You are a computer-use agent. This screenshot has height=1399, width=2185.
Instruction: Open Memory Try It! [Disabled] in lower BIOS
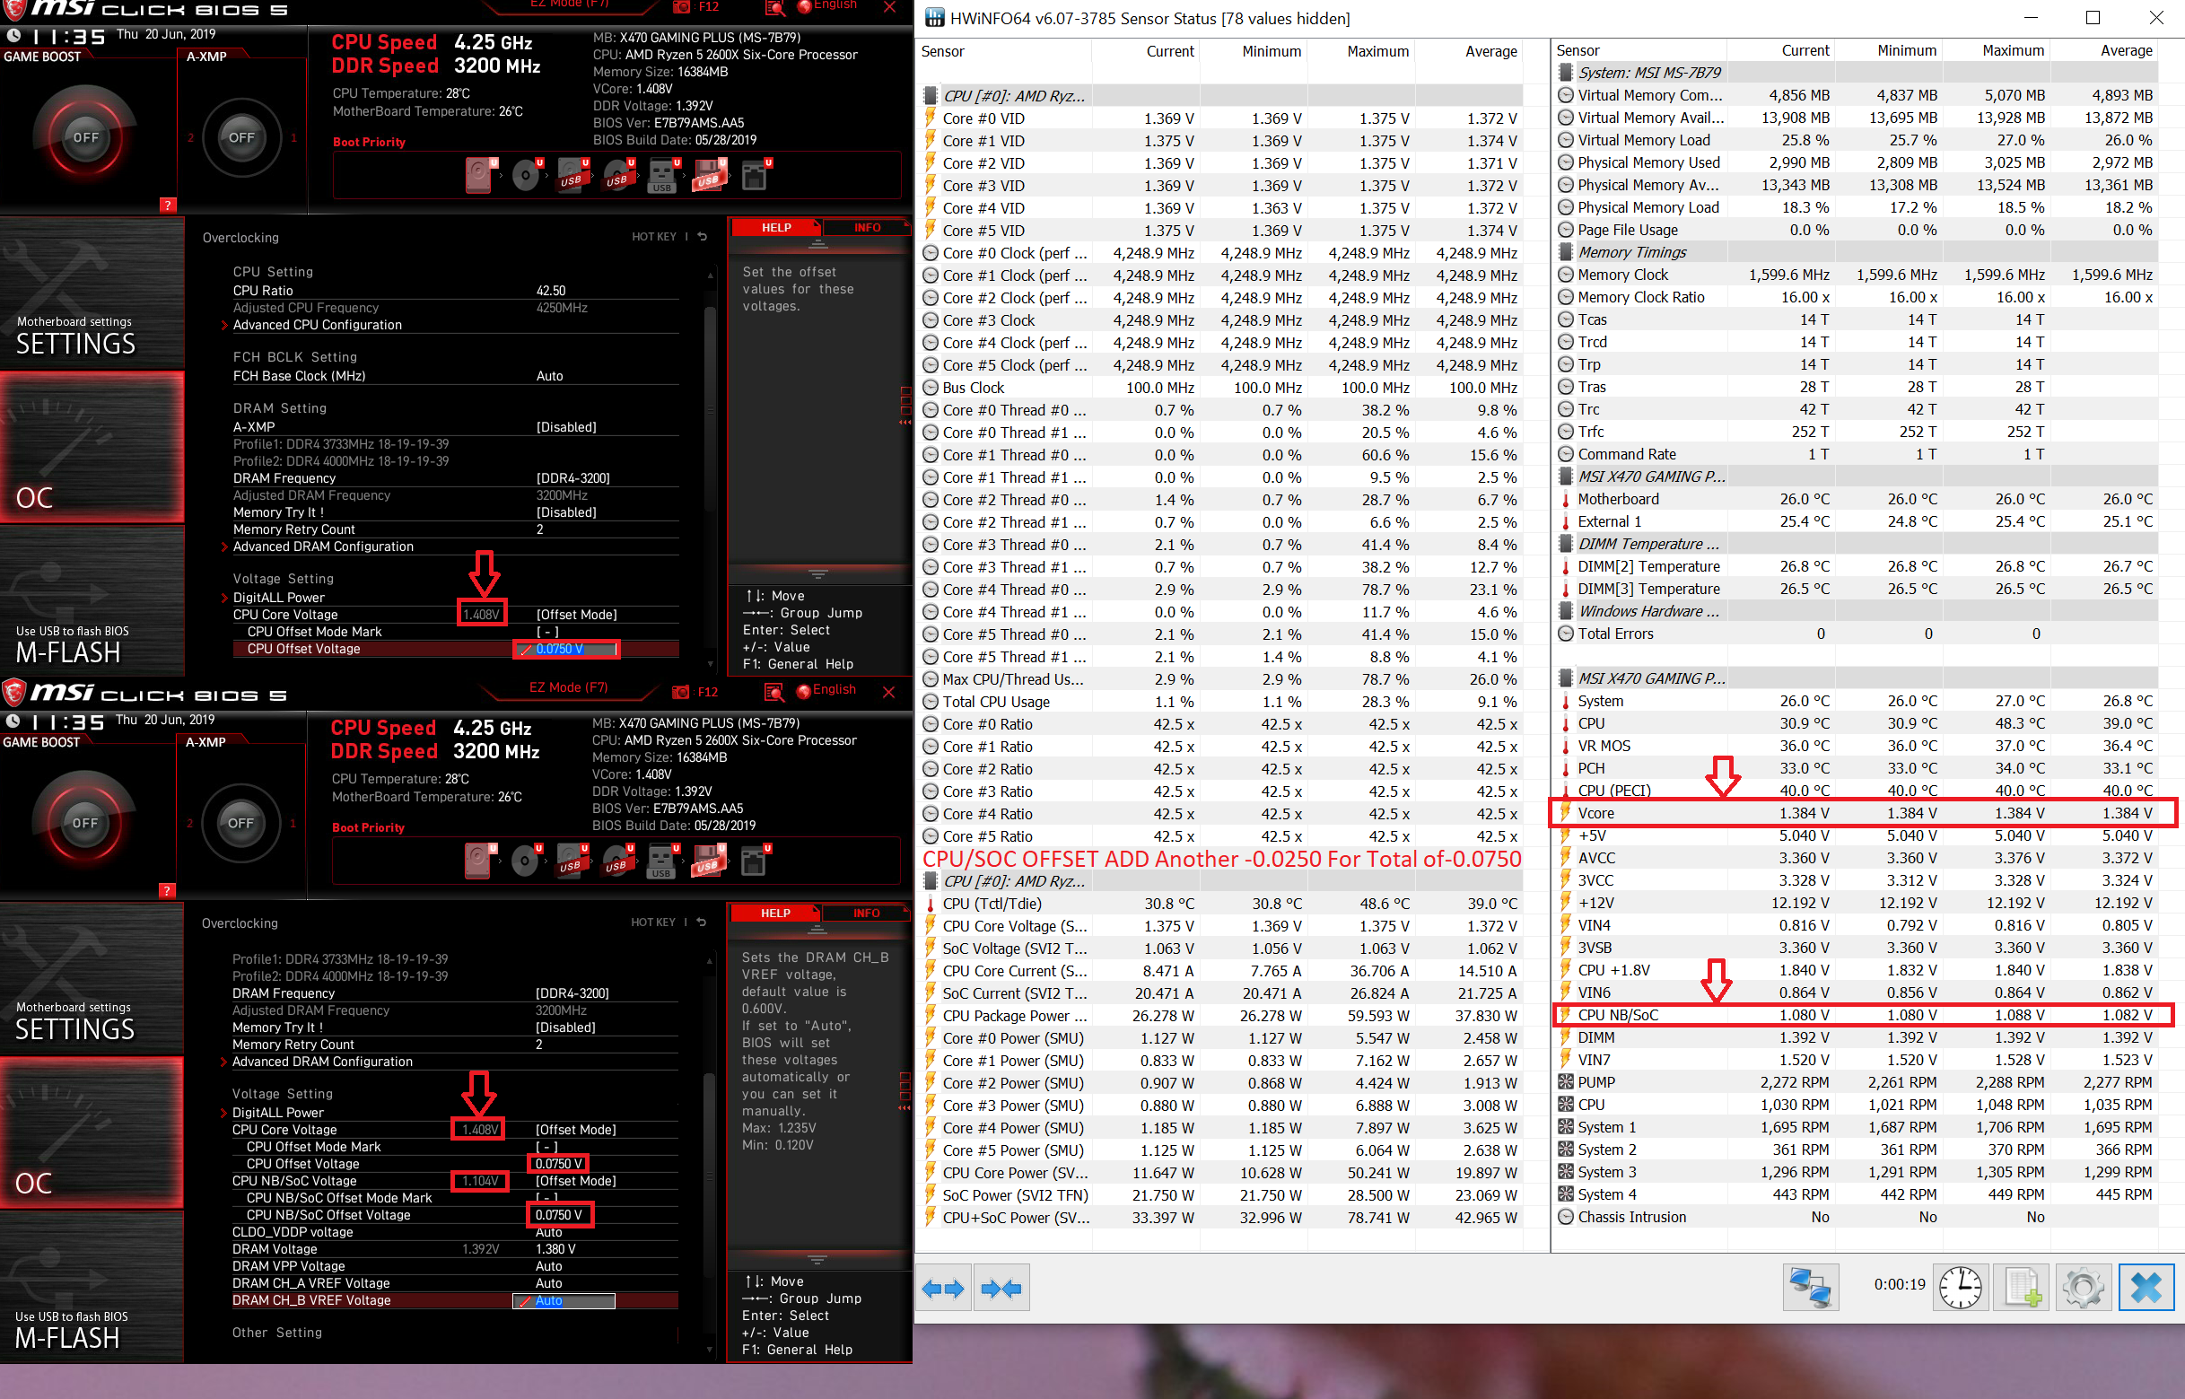pyautogui.click(x=564, y=1027)
